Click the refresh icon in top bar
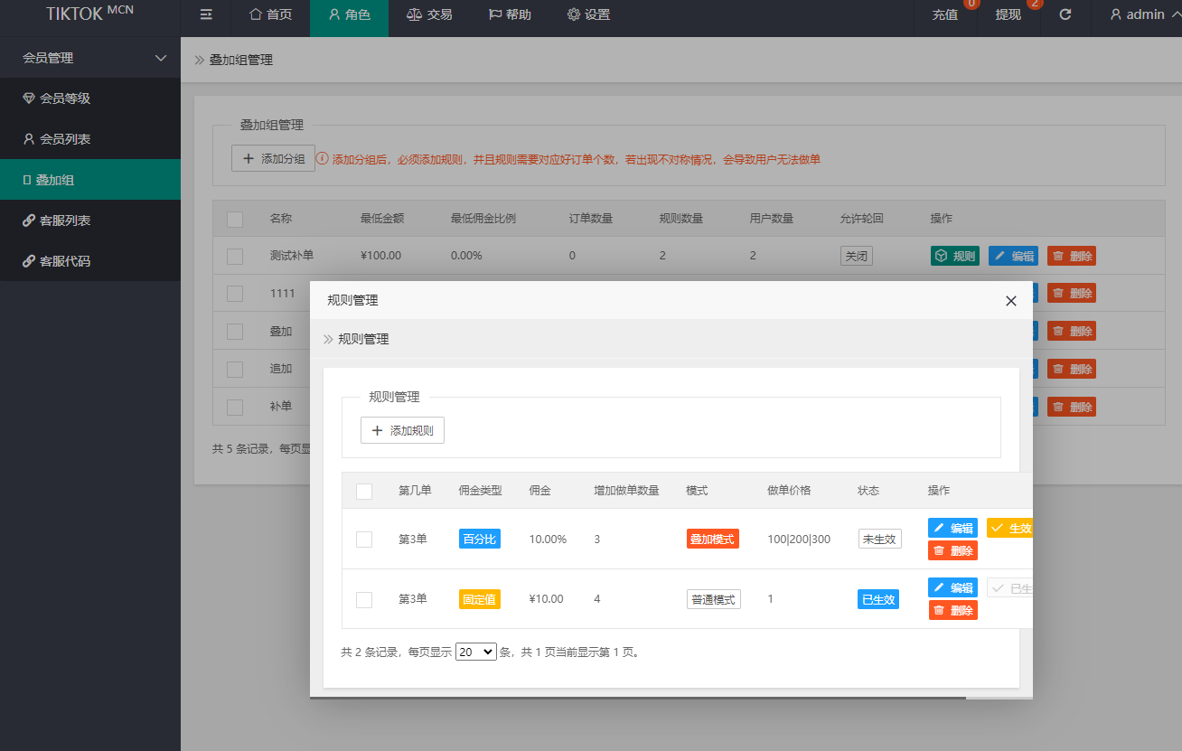The height and width of the screenshot is (751, 1182). point(1065,14)
